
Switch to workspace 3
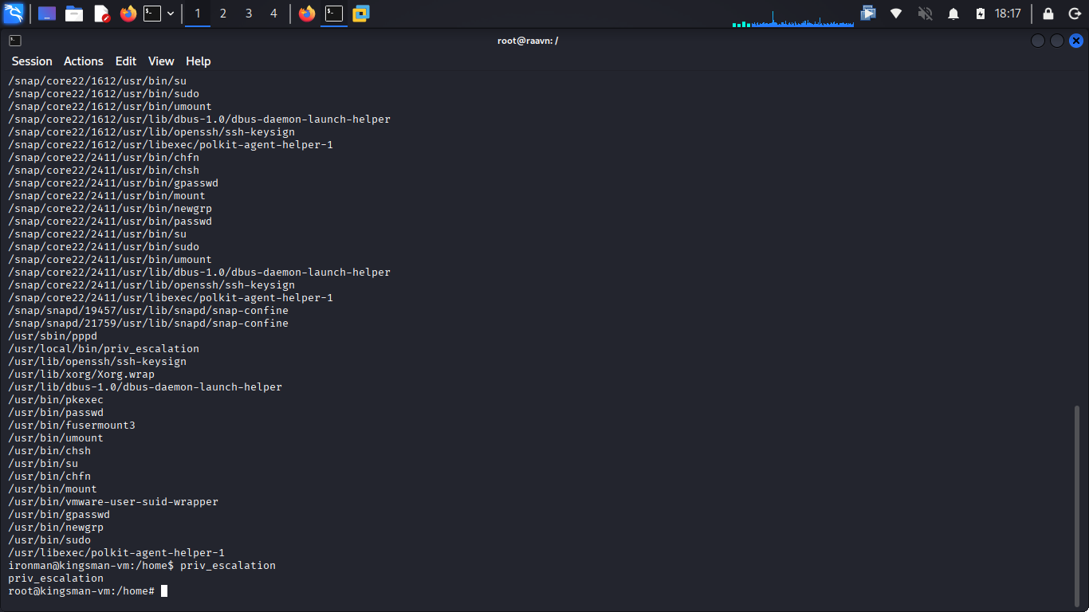click(x=249, y=14)
